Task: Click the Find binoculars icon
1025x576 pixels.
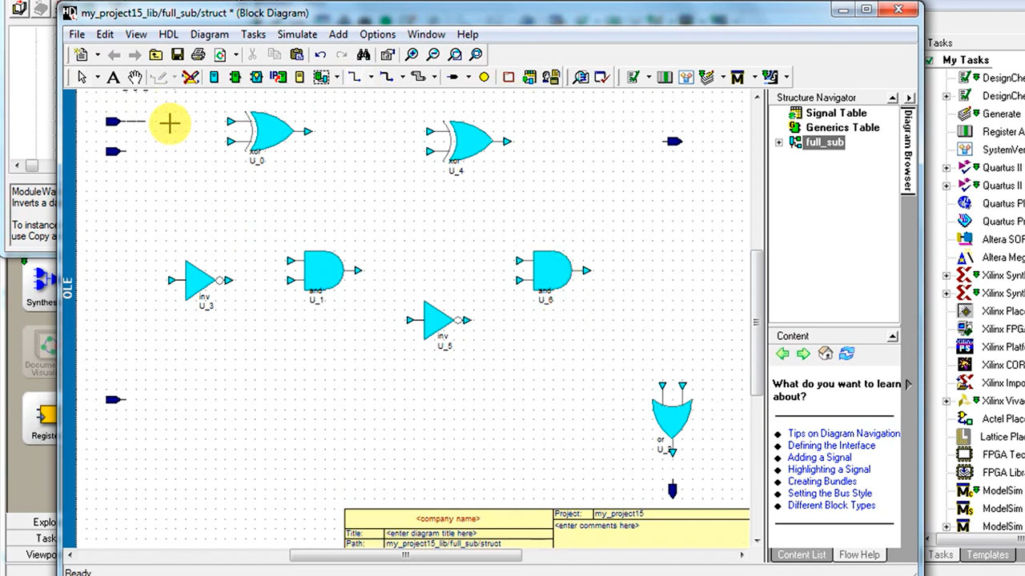Action: 364,55
